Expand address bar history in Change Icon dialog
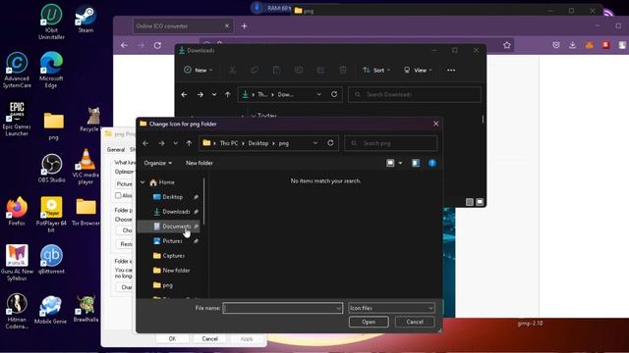629x353 pixels. pyautogui.click(x=315, y=143)
